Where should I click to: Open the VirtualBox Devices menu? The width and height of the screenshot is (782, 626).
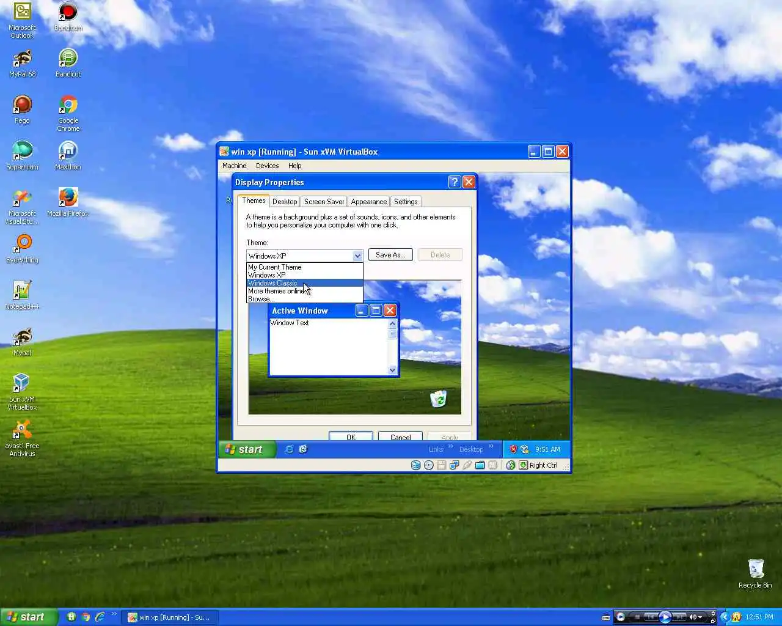coord(267,166)
